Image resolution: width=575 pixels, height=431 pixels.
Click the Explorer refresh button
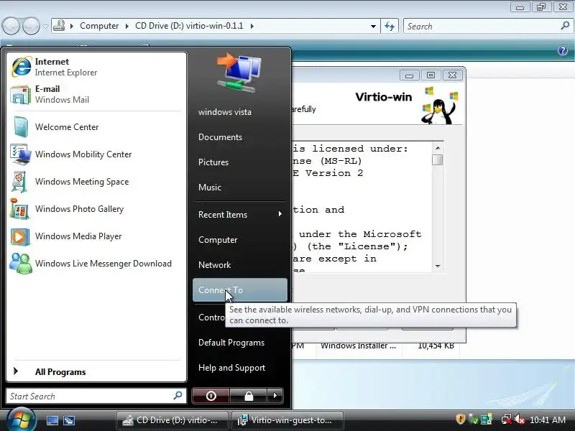(390, 26)
